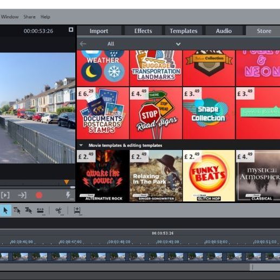Select the mouse pointer selection tool
The height and width of the screenshot is (280, 280).
point(5,211)
